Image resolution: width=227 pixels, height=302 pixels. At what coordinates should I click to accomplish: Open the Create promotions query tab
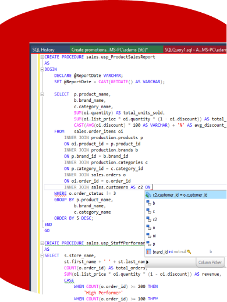click(116, 50)
